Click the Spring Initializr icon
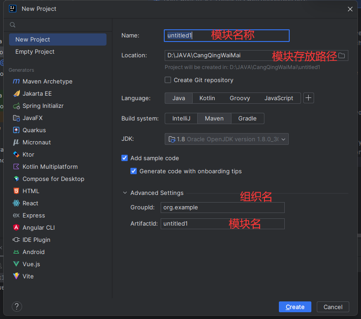 (16, 106)
